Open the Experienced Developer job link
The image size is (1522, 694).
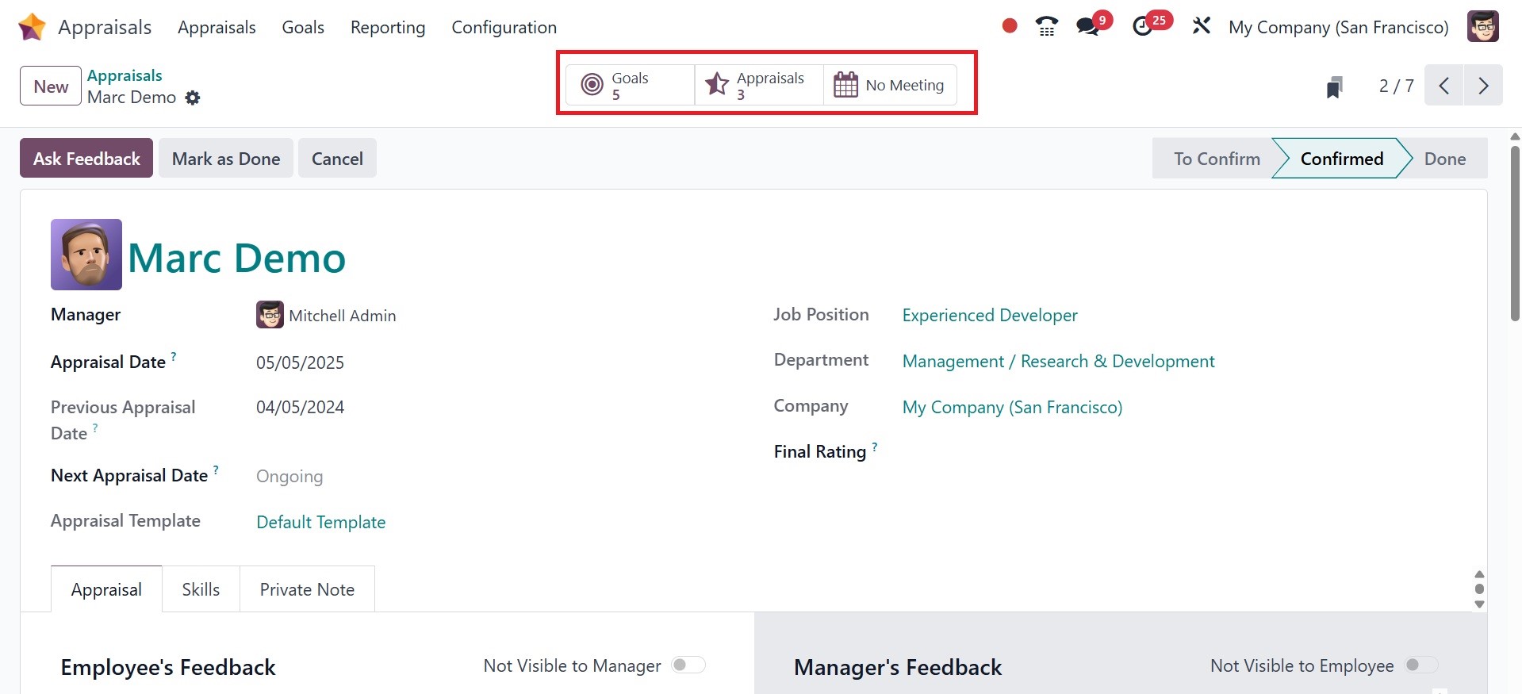(x=989, y=316)
